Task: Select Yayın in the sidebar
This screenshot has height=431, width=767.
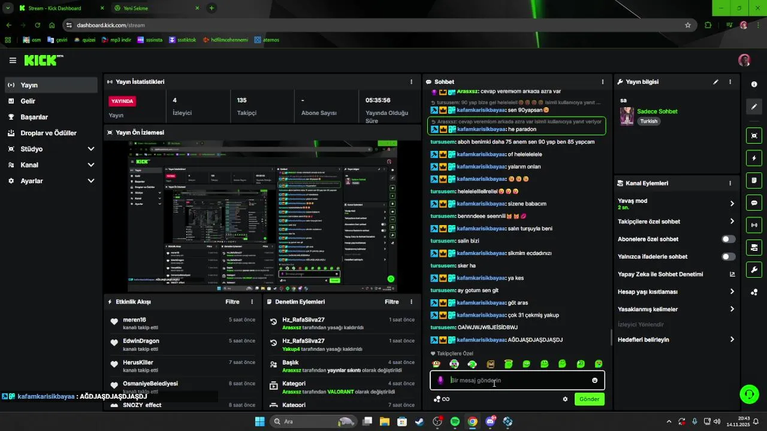Action: pyautogui.click(x=51, y=85)
